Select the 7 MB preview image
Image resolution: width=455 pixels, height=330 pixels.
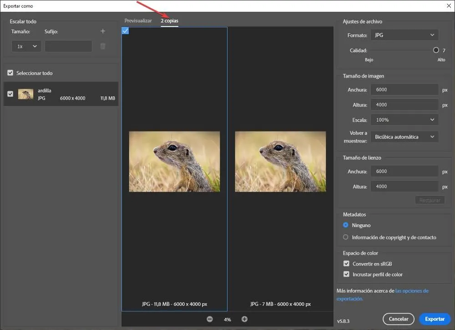280,162
